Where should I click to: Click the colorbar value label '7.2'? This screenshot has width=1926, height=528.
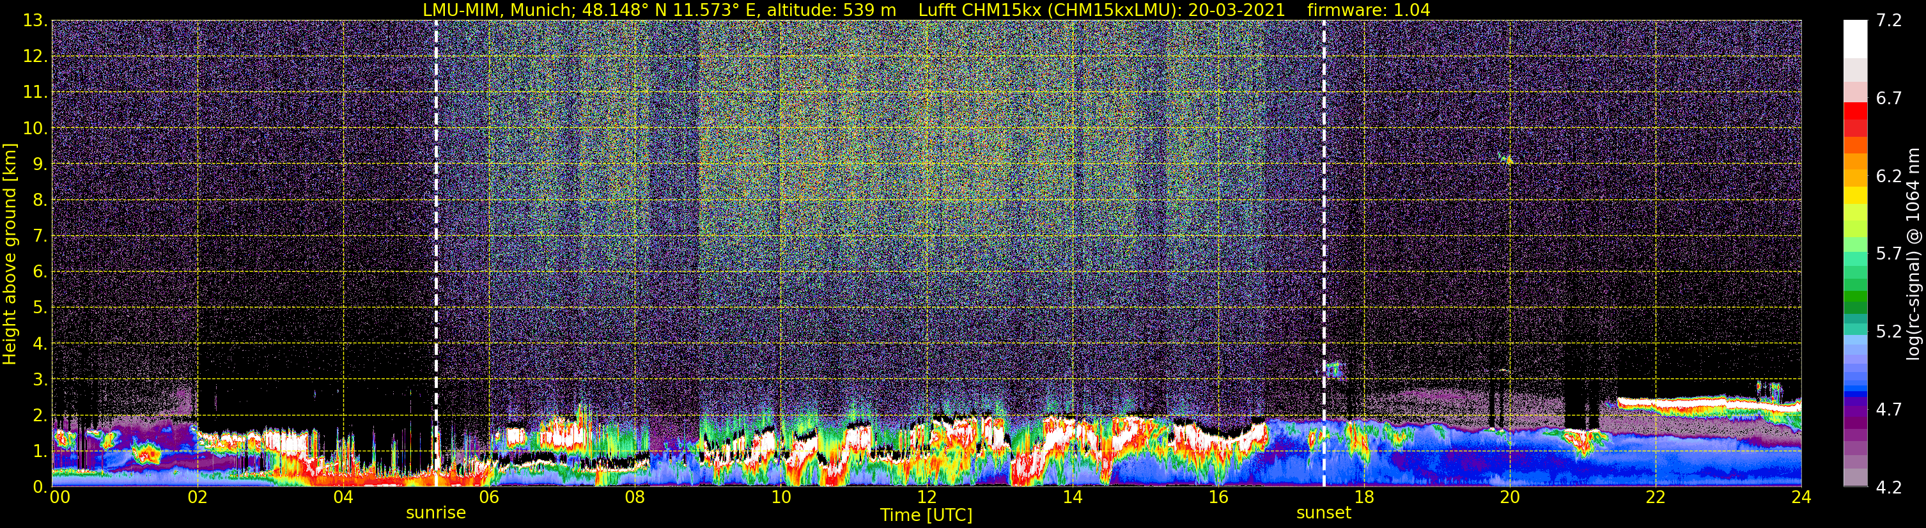tap(1889, 20)
